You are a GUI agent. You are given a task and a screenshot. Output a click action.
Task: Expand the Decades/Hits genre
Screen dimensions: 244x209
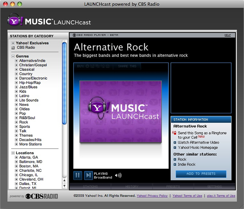point(16,140)
